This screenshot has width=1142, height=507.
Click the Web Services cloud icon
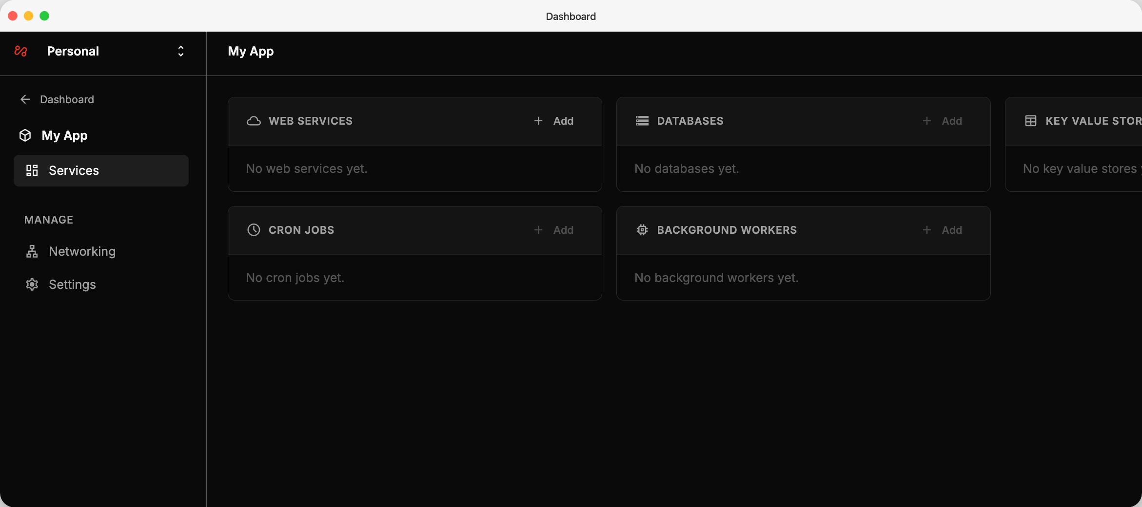coord(254,121)
